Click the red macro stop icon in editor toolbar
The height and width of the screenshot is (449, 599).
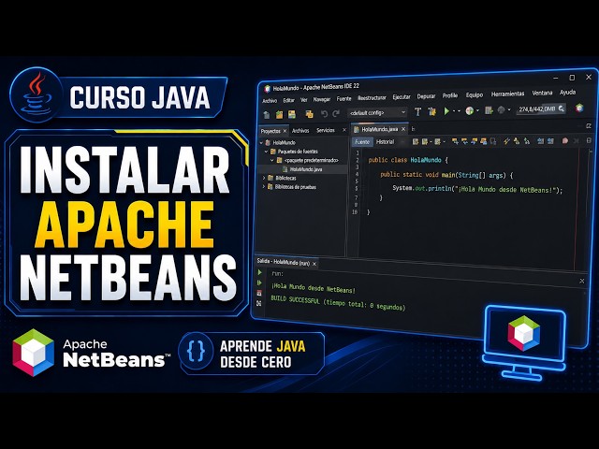coord(564,141)
